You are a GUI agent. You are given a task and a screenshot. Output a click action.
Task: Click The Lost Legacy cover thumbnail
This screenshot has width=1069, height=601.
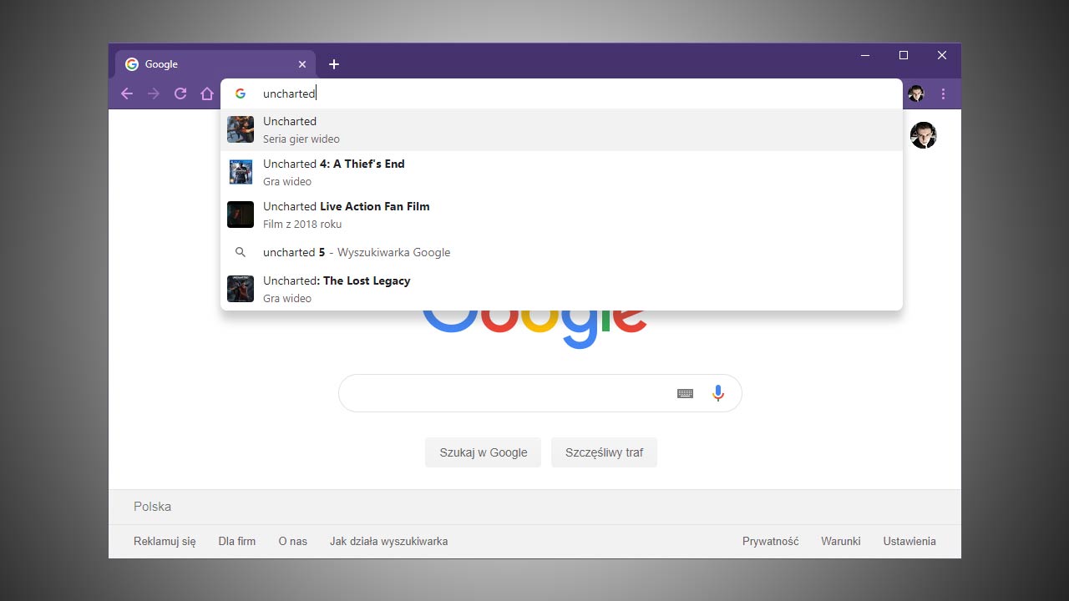(241, 289)
